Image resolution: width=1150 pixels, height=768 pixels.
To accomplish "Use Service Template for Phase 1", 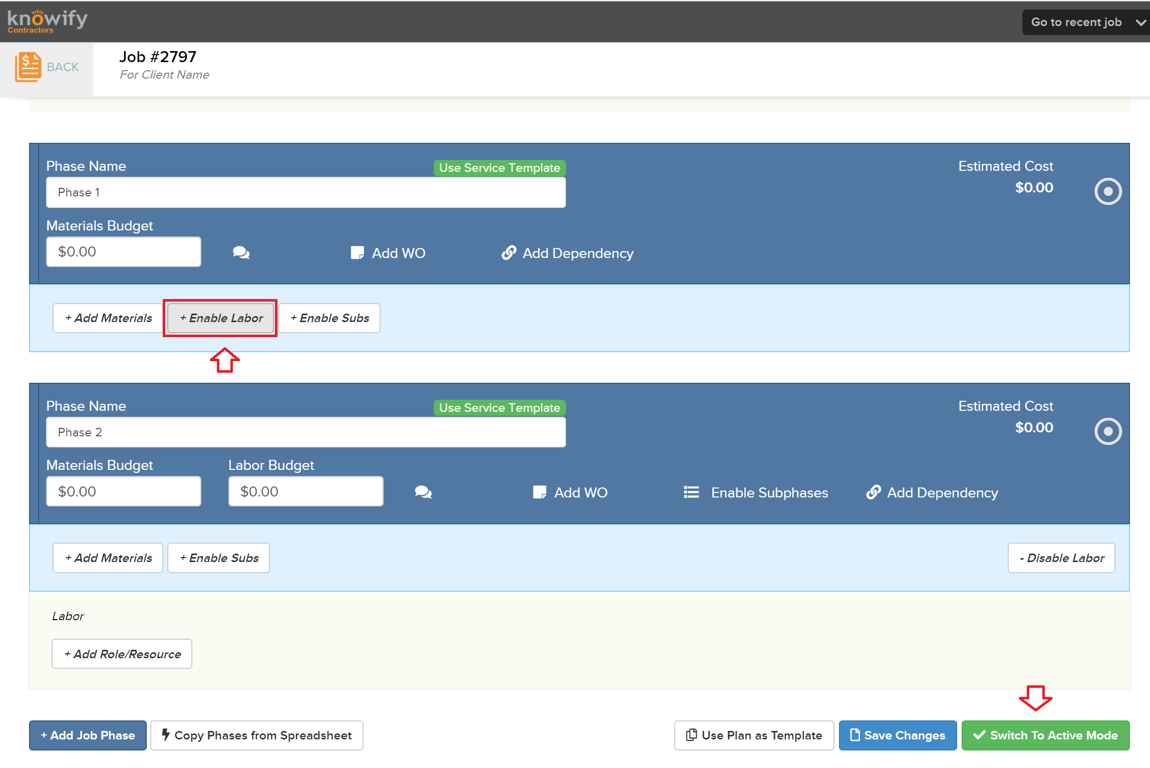I will 499,168.
